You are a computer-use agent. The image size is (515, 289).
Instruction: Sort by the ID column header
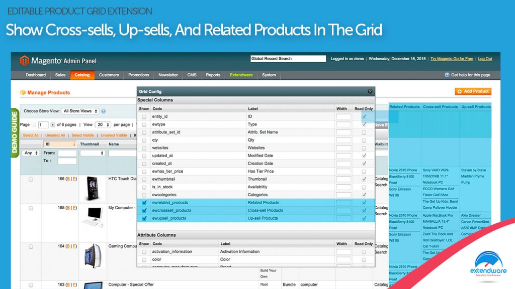[59, 144]
